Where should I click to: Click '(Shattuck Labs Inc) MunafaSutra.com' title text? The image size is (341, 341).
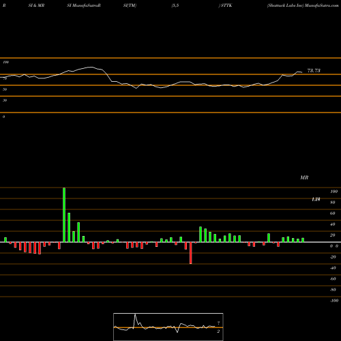[x=303, y=5]
